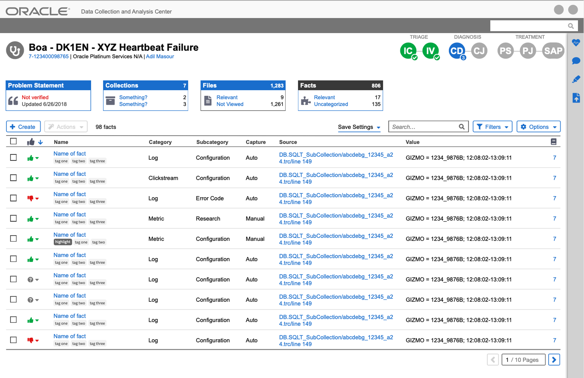This screenshot has height=378, width=584.
Task: Go to the next page of facts
Action: pos(554,360)
